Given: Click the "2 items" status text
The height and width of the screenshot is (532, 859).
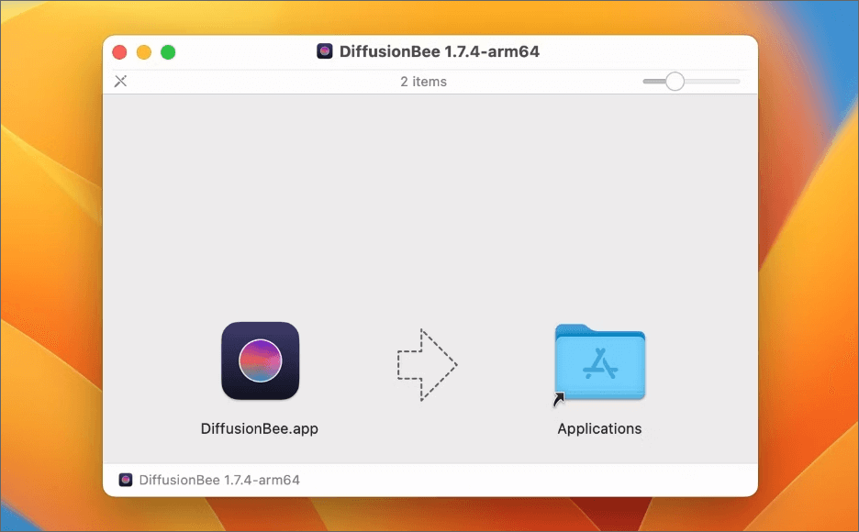Looking at the screenshot, I should pos(423,82).
